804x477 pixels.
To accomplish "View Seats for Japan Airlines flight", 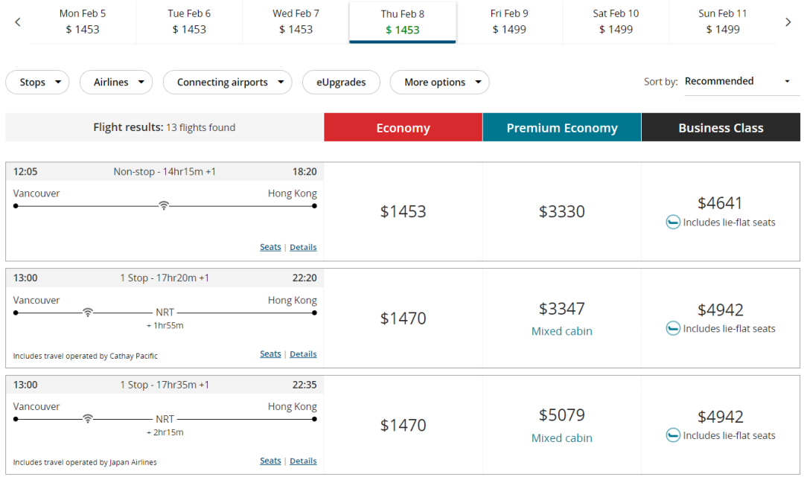I will pos(270,461).
